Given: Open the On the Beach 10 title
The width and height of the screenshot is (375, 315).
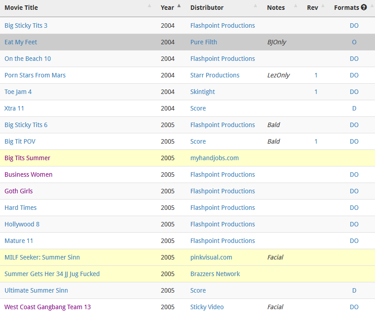Looking at the screenshot, I should [28, 59].
